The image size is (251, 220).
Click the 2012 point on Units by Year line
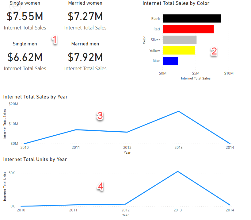coord(125,204)
